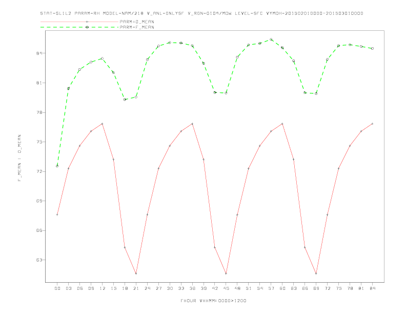Image resolution: width=406 pixels, height=314 pixels.
Task: Click green F_MEAN peak marker at hour 57
Action: (271, 40)
